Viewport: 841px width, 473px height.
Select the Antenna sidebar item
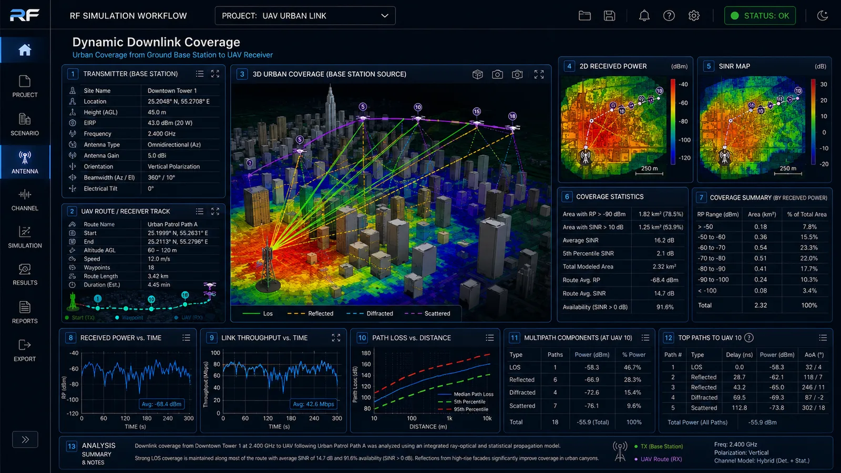tap(25, 162)
